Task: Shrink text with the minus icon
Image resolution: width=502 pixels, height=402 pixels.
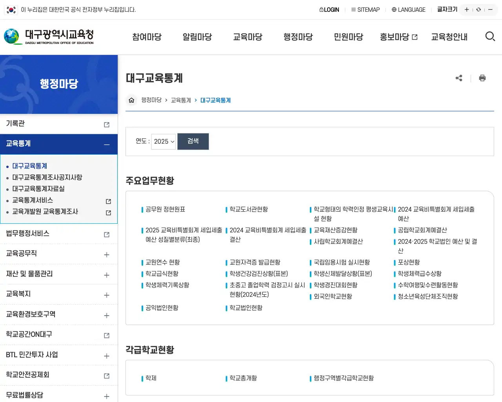Action: 490,9
